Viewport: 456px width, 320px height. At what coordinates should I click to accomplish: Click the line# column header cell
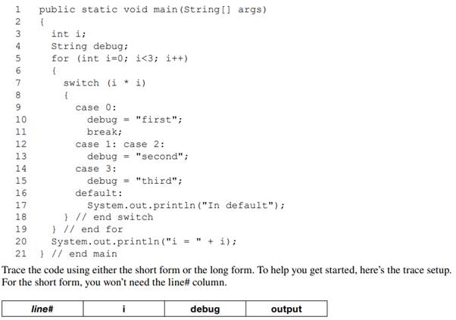click(41, 309)
